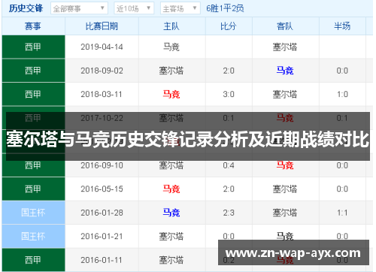The width and height of the screenshot is (376, 272).
Task: Click red 马竞 in the 2018-03-11 row
Action: 171,94
